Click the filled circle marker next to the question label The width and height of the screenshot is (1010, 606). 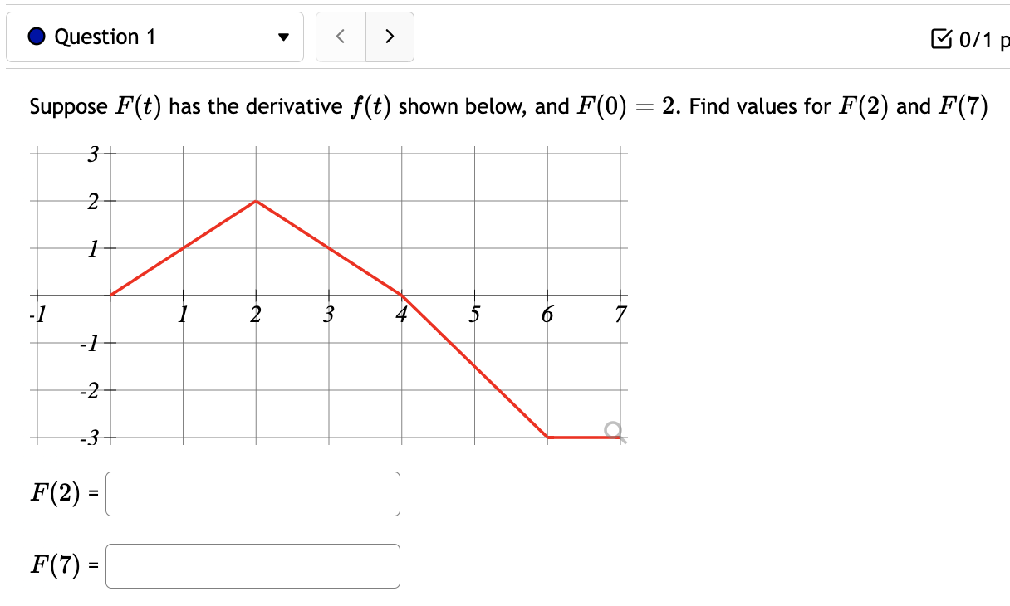click(x=34, y=37)
